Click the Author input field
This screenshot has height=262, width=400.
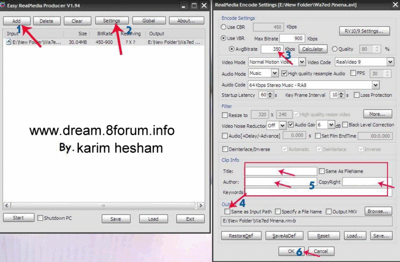[x=281, y=182]
